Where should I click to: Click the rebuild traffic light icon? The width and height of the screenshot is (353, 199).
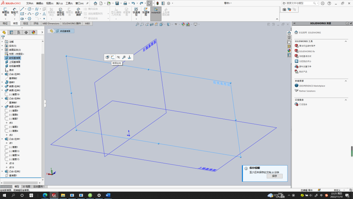pos(158,3)
